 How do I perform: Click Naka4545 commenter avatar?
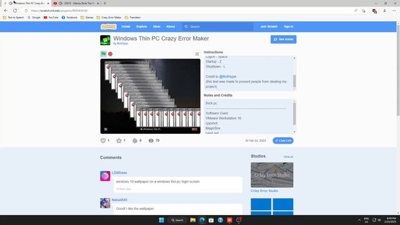[x=105, y=203]
